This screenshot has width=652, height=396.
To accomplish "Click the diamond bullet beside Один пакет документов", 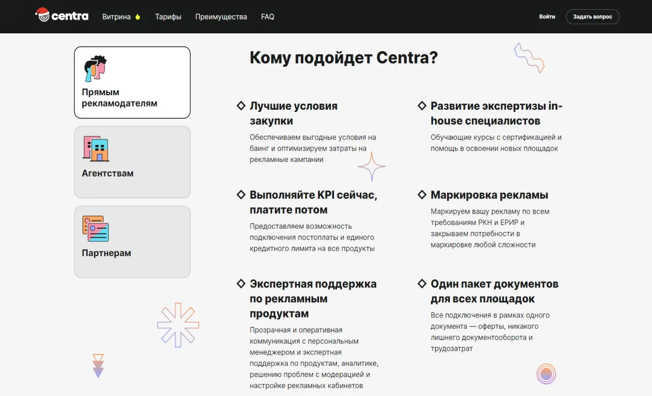I will point(422,284).
